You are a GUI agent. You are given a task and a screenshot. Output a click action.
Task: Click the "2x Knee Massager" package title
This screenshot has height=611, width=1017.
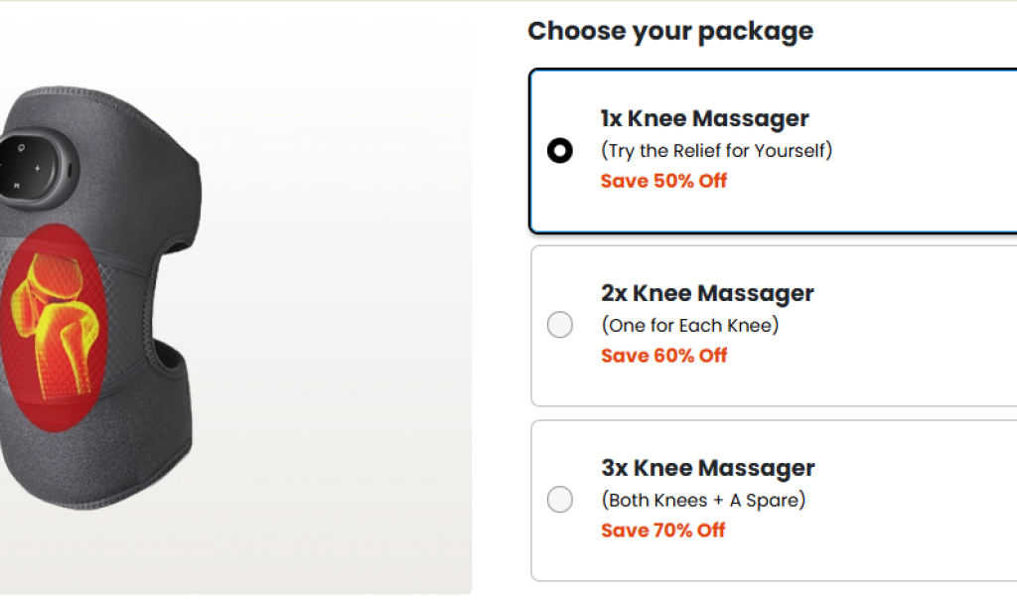point(706,293)
